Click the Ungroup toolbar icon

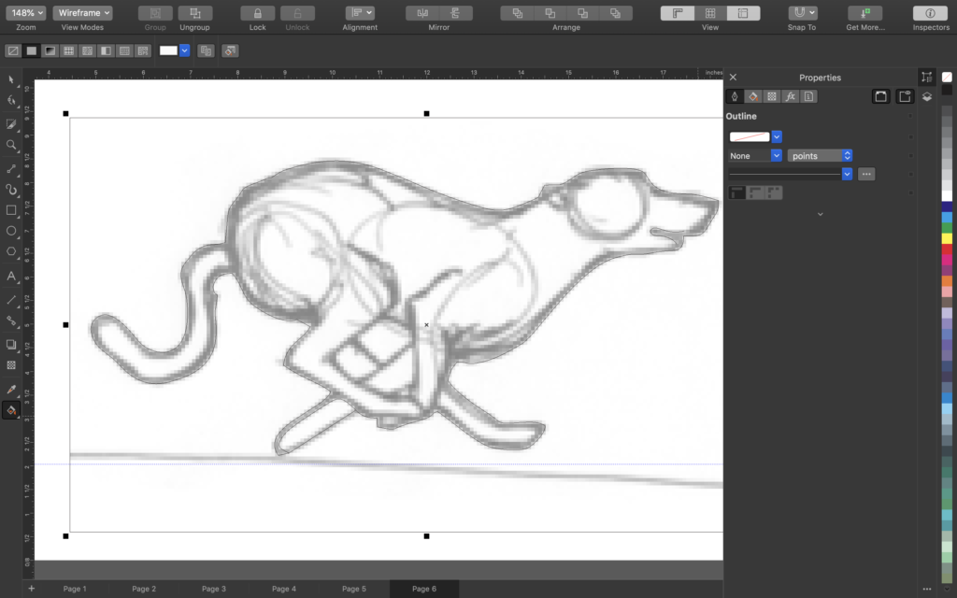point(194,13)
